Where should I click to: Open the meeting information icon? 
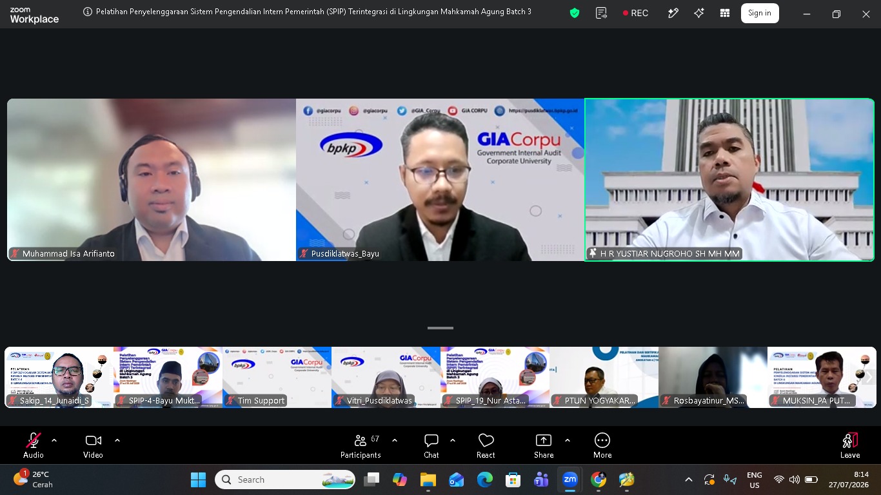(88, 12)
